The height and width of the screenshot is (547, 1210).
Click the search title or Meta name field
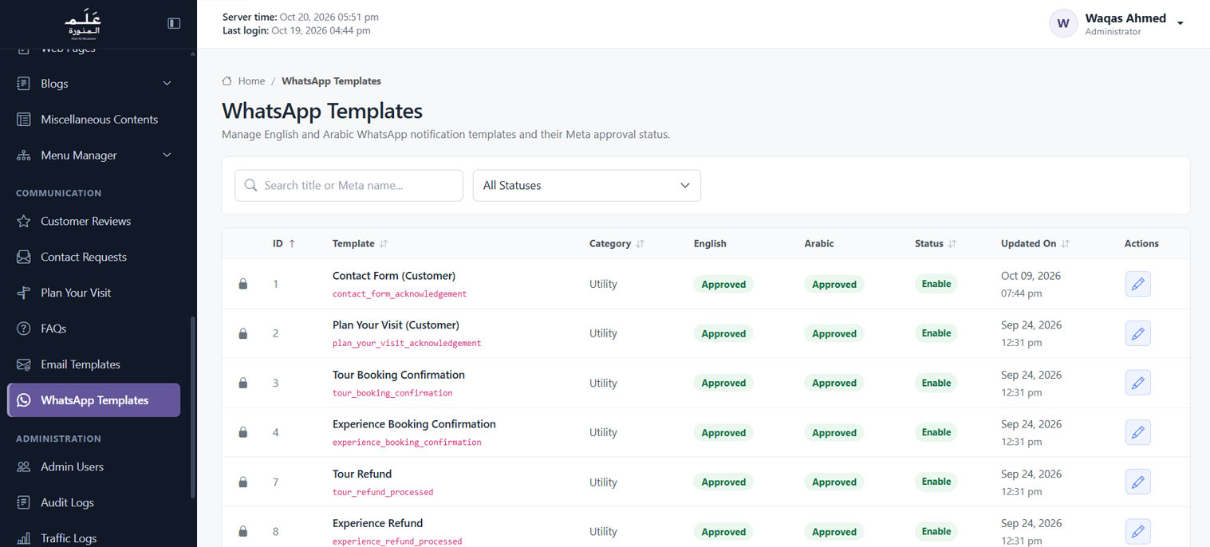tap(349, 185)
